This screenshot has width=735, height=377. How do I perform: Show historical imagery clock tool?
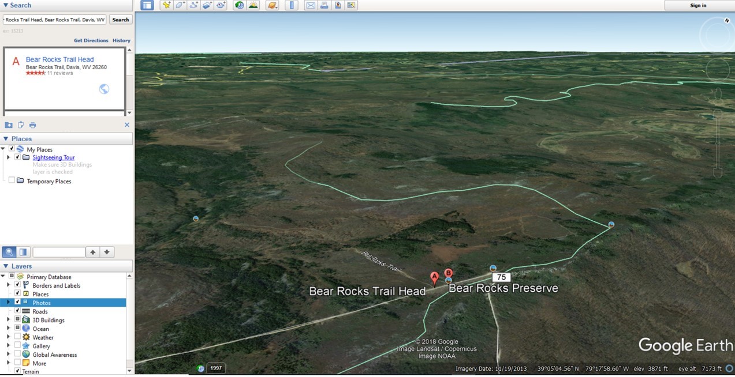[239, 5]
